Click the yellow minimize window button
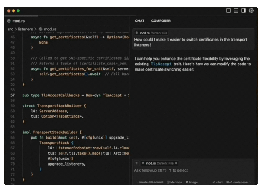 pos(13,10)
